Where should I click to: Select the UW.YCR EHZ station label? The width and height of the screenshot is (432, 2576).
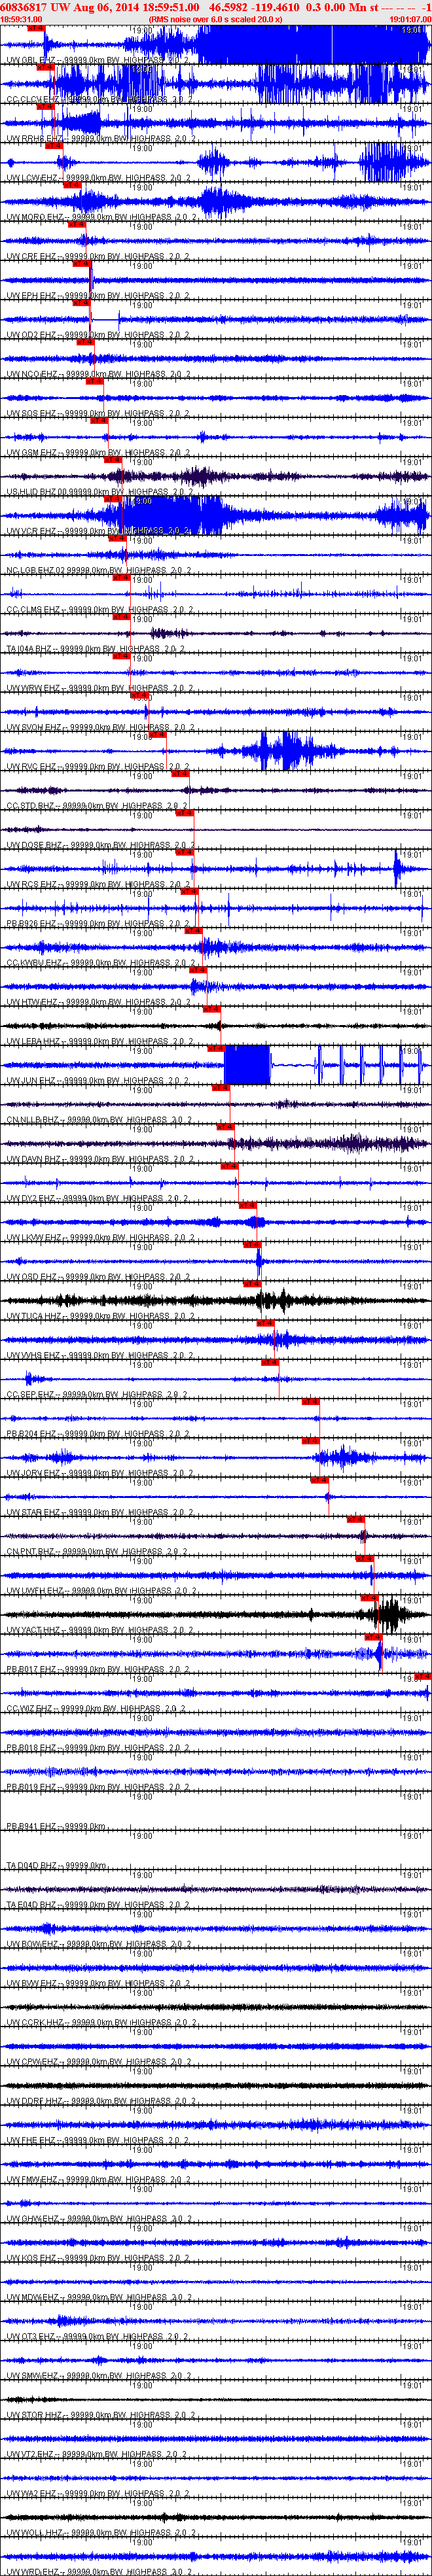[31, 531]
